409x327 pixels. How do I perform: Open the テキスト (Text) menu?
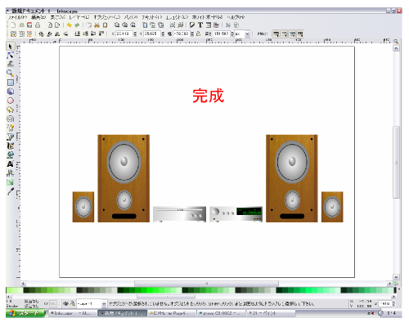point(151,17)
